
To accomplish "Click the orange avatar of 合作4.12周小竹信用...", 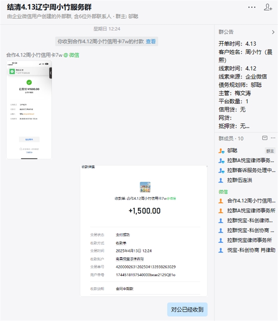I will click(x=221, y=201).
